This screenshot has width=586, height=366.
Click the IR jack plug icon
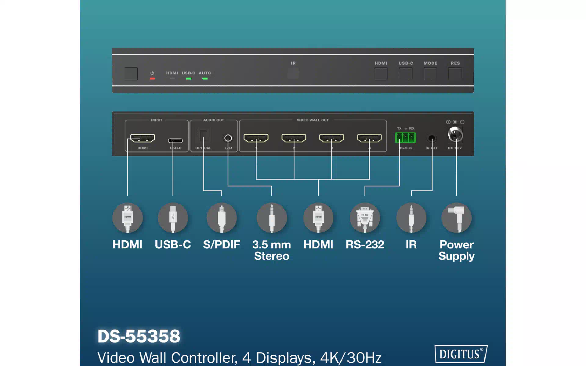[x=411, y=218]
